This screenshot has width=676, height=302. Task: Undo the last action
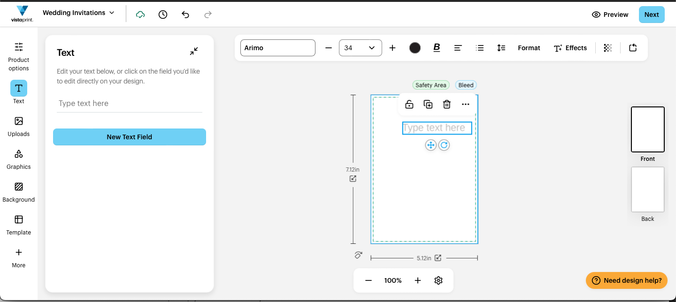(185, 15)
